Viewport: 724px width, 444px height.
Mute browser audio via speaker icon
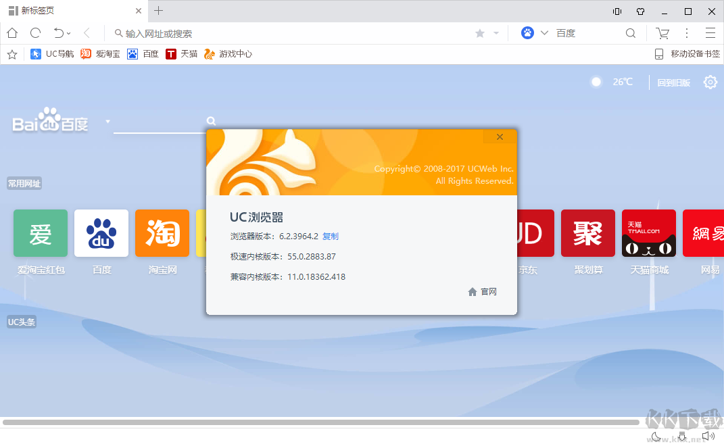(708, 436)
